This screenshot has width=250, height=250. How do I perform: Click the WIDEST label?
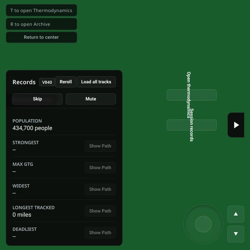(21, 186)
